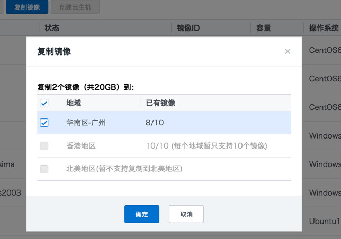The image size is (341, 239).
Task: Close the 复制镜像 dialog with X
Action: [288, 52]
